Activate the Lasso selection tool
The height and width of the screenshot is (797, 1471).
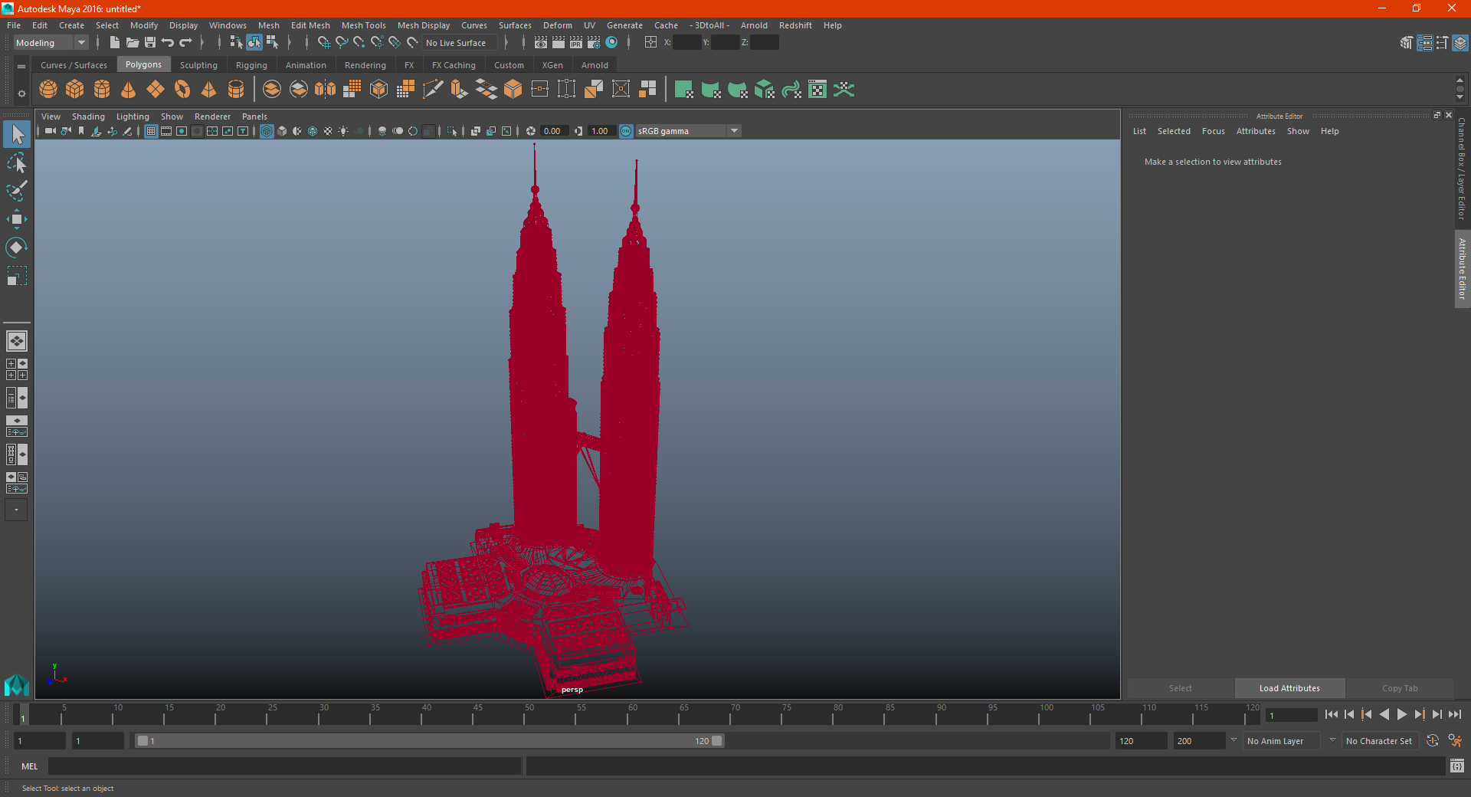(17, 163)
